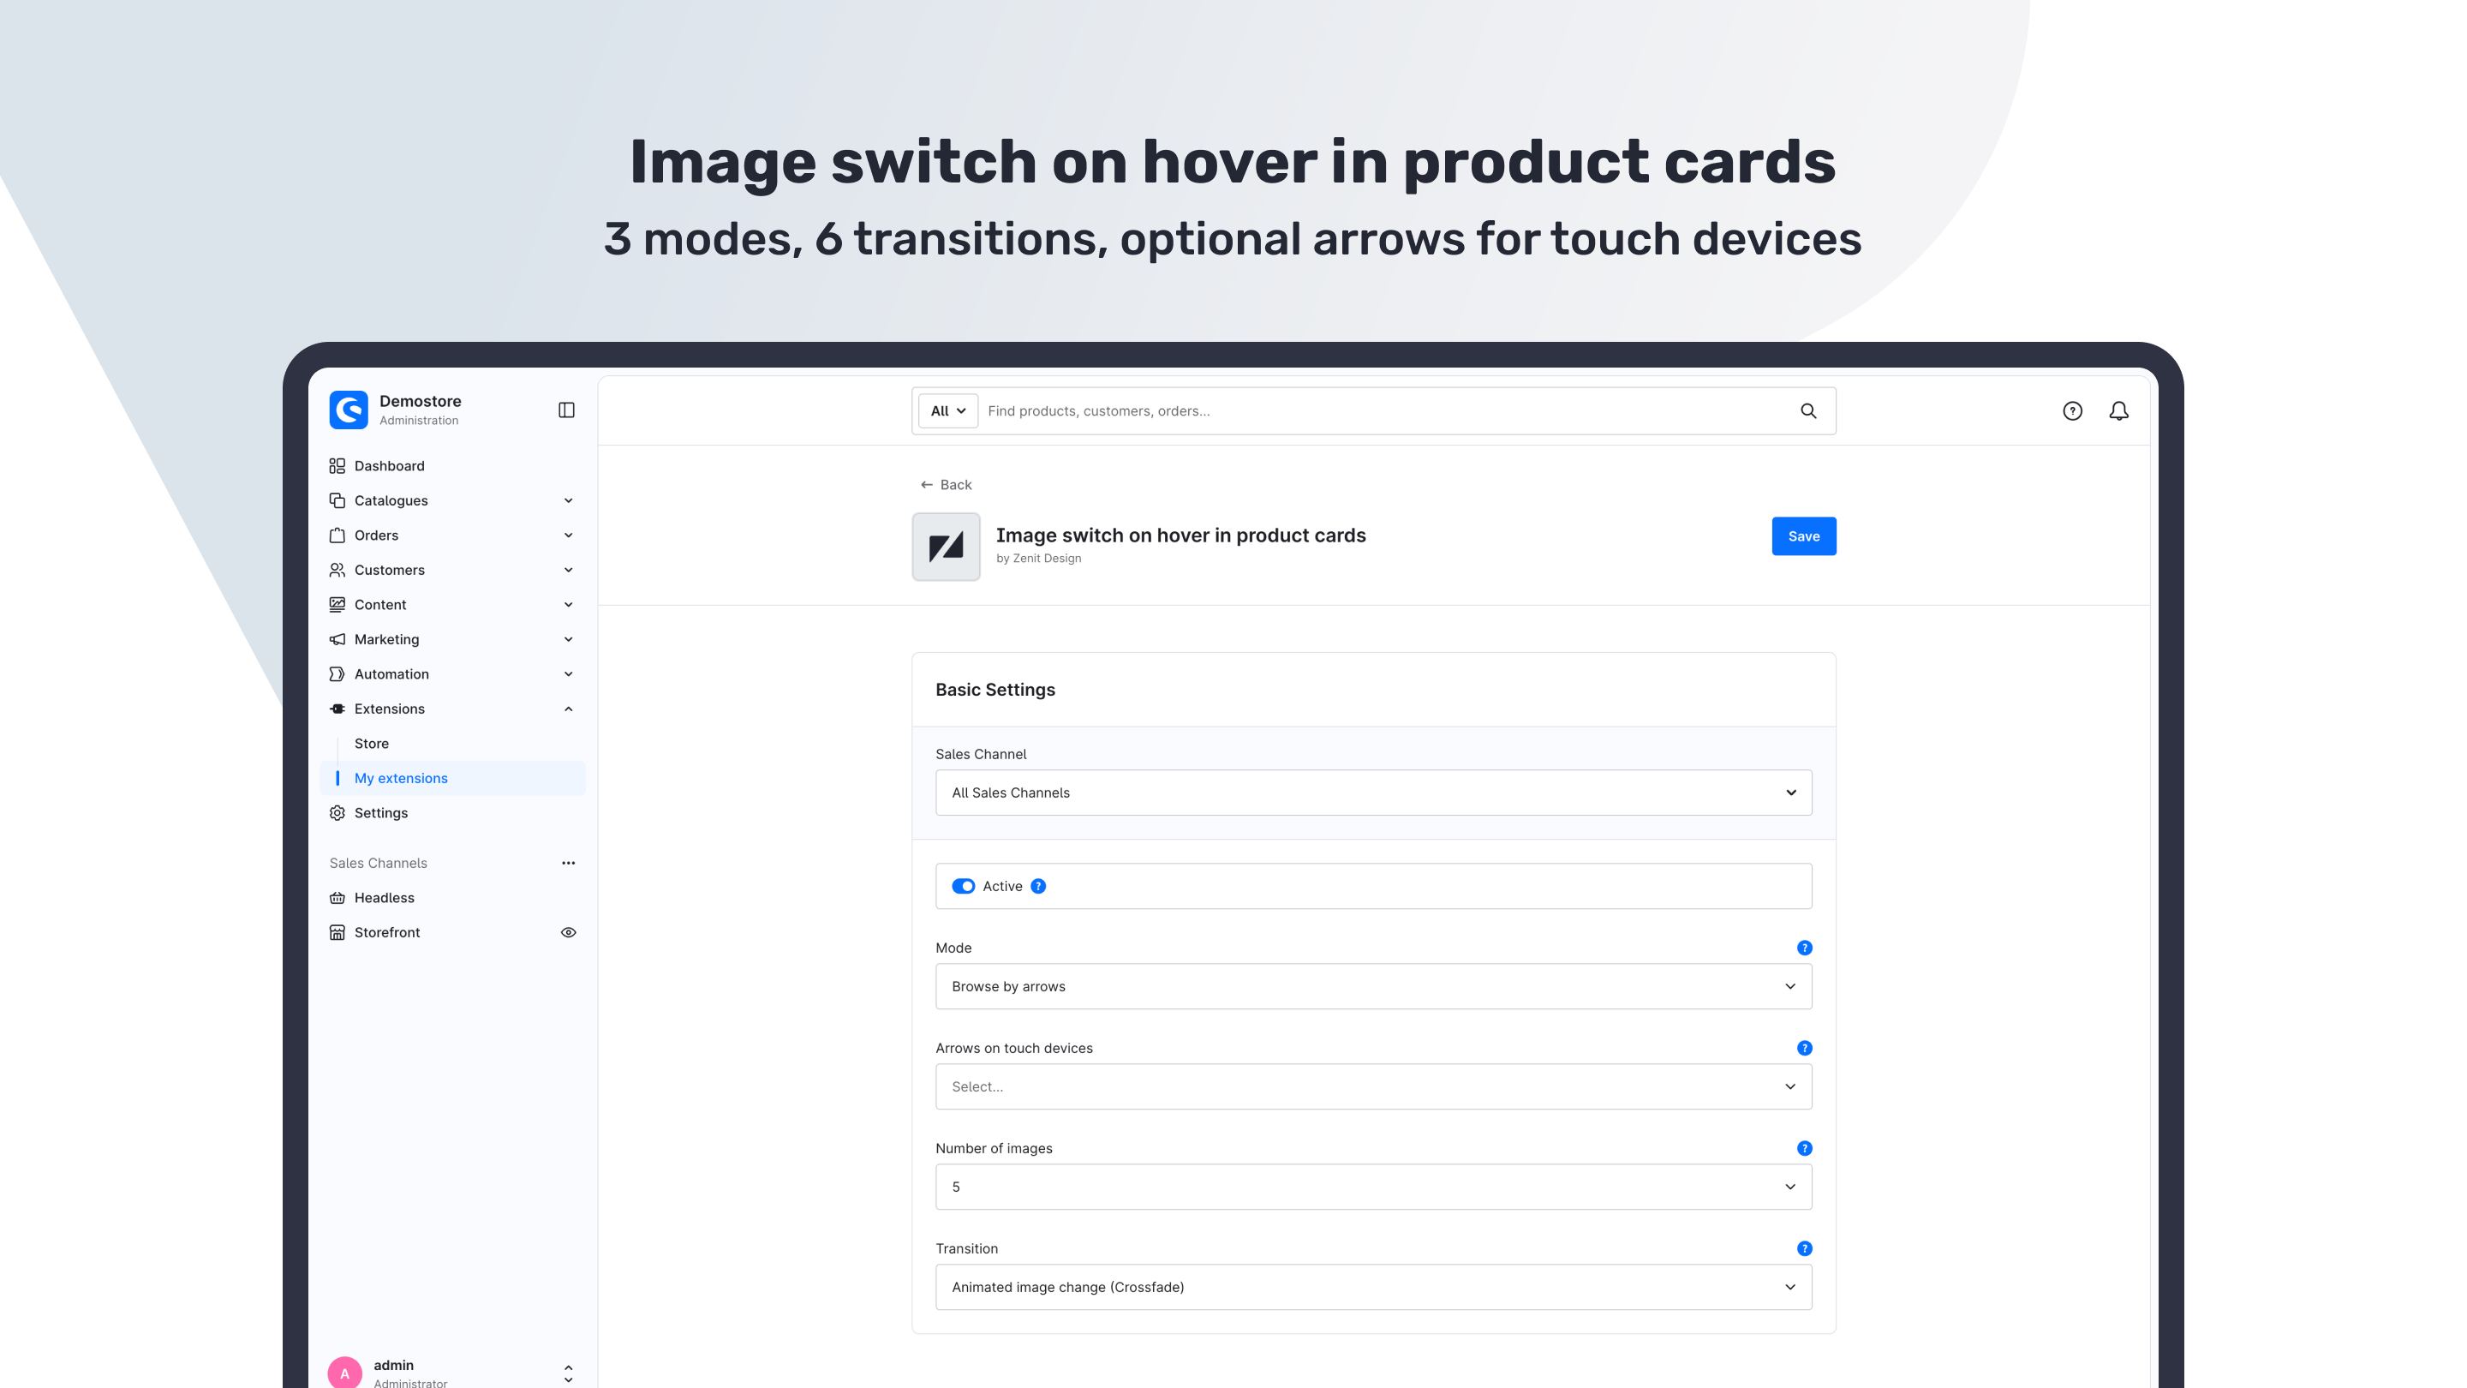Open the Mode dropdown

[1373, 985]
